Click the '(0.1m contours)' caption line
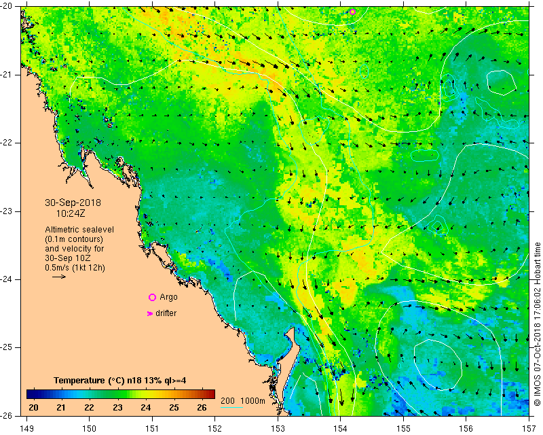The width and height of the screenshot is (543, 435). pos(74,239)
